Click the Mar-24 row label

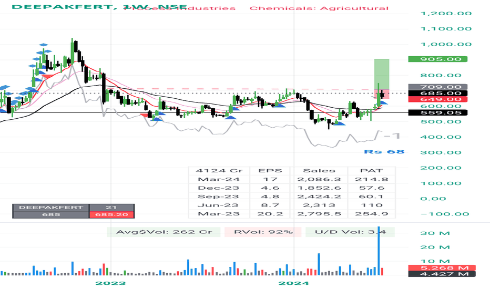[x=219, y=179]
